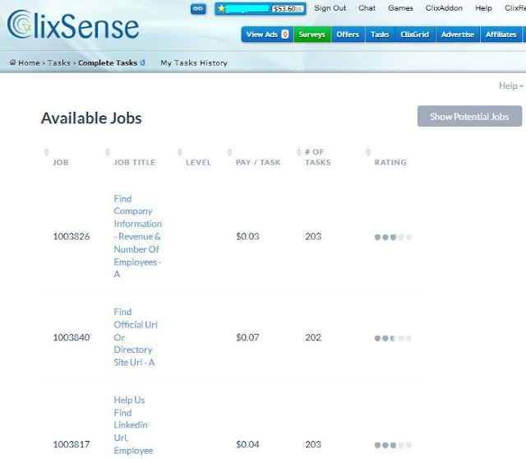Screen dimensions: 526x459
Task: Click the rating dots for job 1003817
Action: pyautogui.click(x=393, y=445)
